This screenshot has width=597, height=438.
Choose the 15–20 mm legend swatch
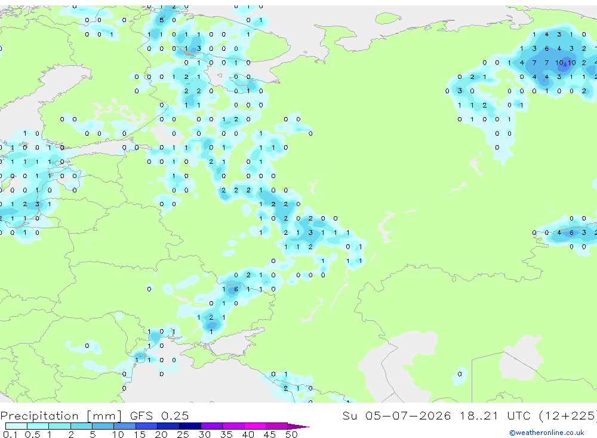click(x=147, y=426)
